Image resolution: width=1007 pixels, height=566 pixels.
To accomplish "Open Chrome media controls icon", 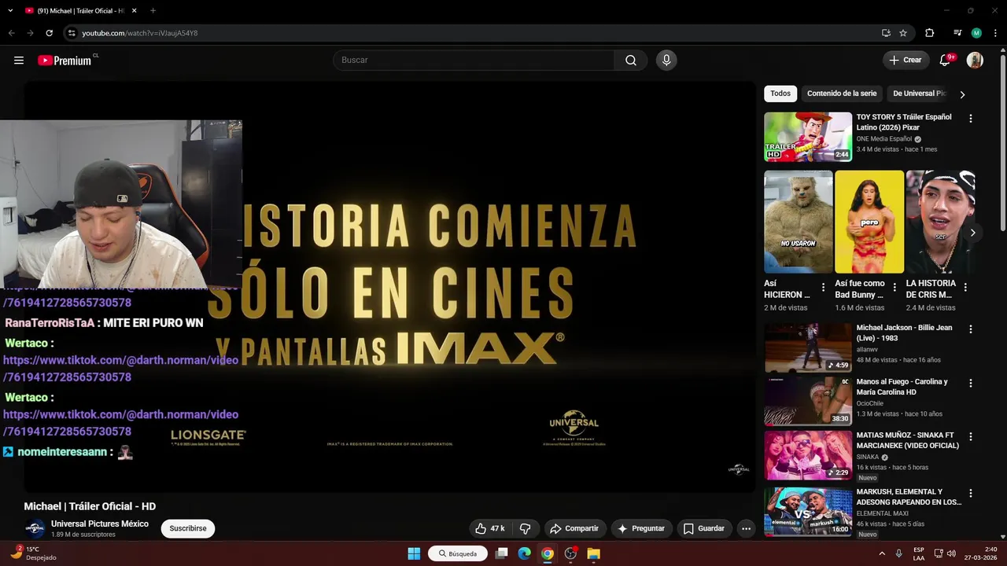I will click(x=957, y=33).
